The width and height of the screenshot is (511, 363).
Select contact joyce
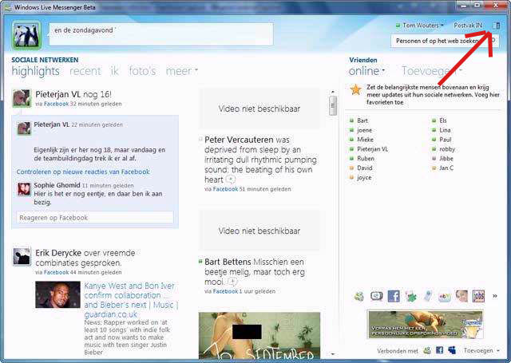(x=360, y=177)
